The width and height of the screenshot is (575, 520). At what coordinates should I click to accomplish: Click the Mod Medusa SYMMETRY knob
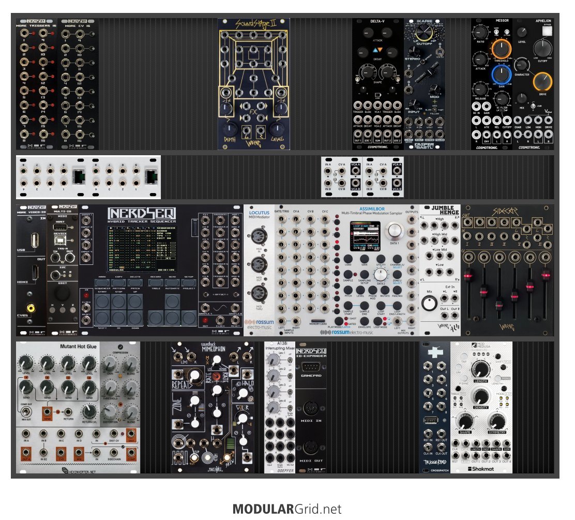point(497,421)
